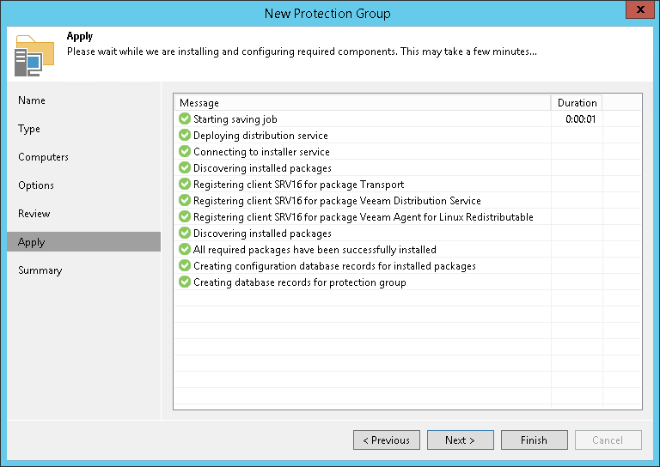Select 'All required packages have been successfully installed'
This screenshot has height=467, width=660.
pyautogui.click(x=315, y=250)
